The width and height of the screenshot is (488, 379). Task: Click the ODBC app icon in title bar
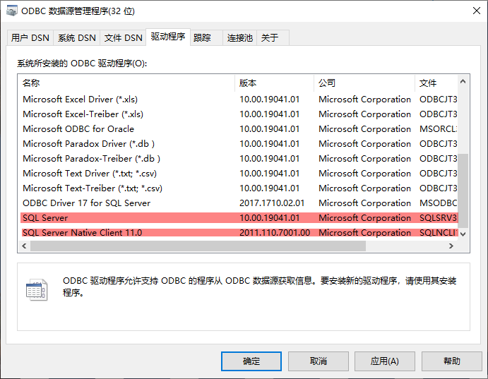12,11
